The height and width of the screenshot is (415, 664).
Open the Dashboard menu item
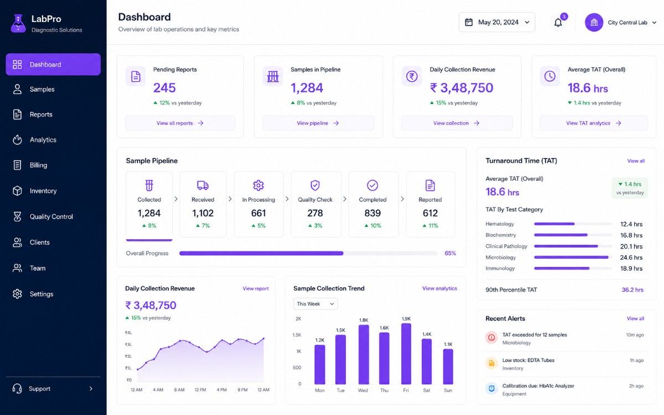point(53,64)
